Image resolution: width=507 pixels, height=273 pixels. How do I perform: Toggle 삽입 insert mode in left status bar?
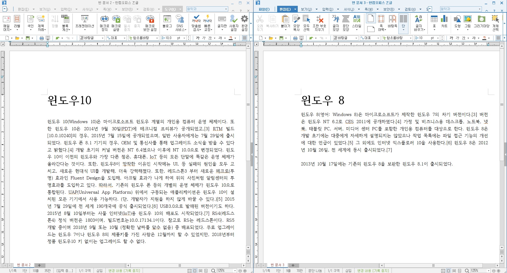coord(99,271)
